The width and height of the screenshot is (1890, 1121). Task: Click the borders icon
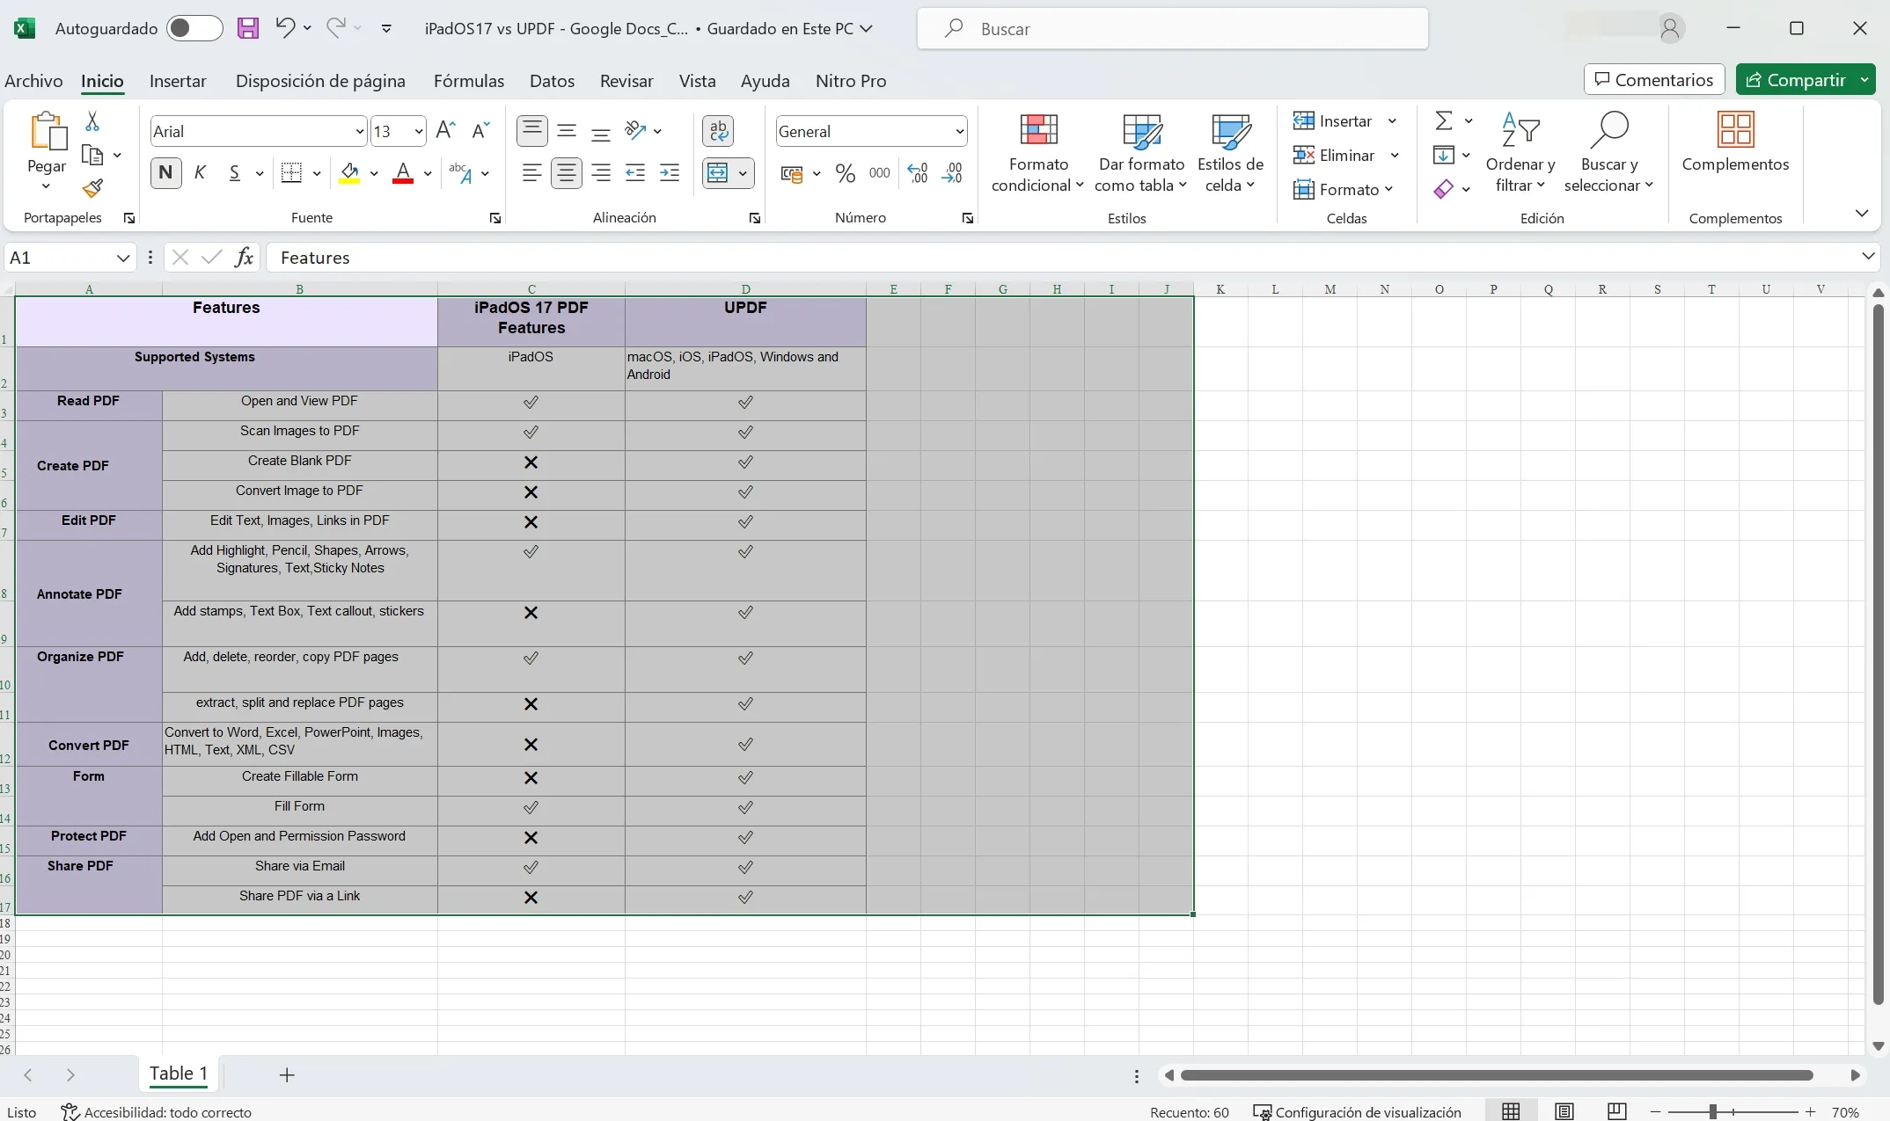291,173
